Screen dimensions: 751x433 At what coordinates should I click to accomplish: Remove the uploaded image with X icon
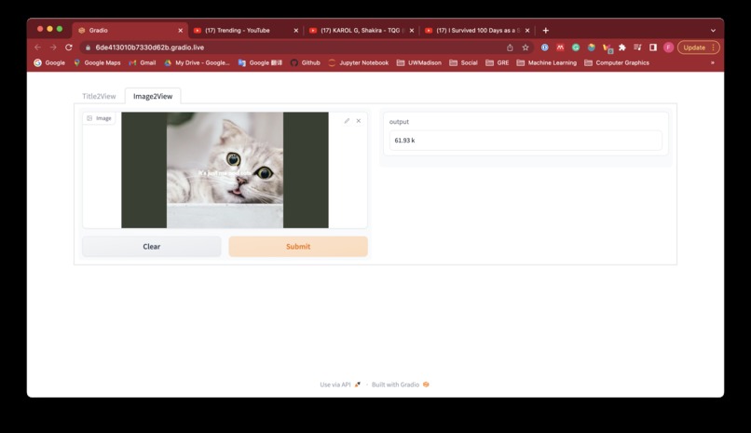[358, 121]
